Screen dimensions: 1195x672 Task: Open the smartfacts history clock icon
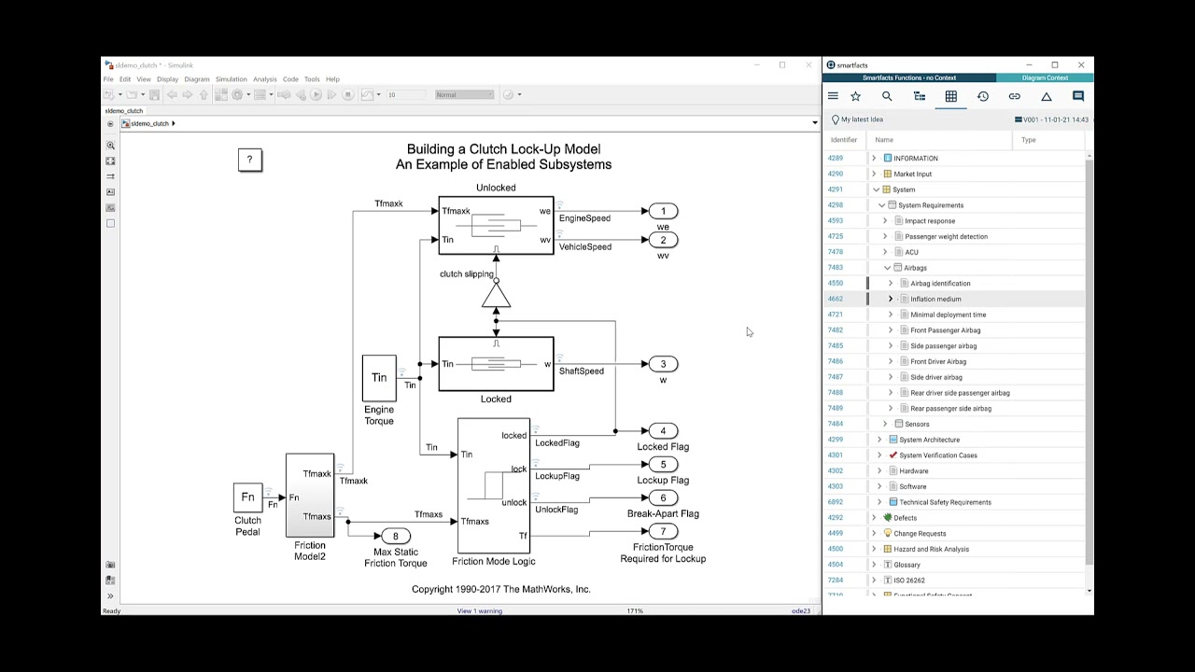[982, 96]
